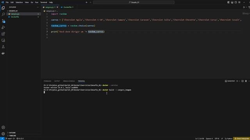Image resolution: width=250 pixels, height=140 pixels.
Task: Open the Go menu
Action: [32, 2]
